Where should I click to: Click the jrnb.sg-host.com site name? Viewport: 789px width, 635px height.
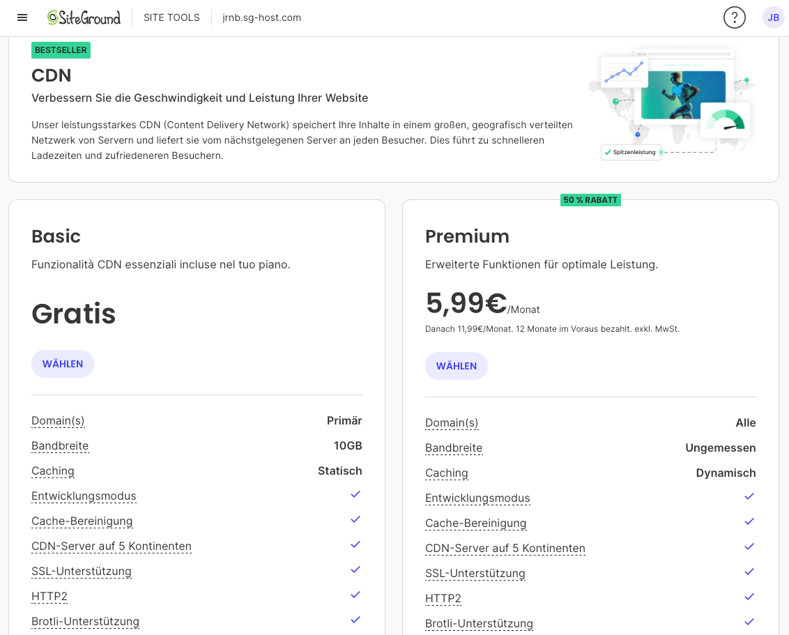tap(261, 17)
